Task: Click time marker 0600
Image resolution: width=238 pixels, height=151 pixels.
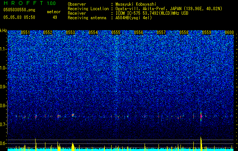Action: [229, 32]
